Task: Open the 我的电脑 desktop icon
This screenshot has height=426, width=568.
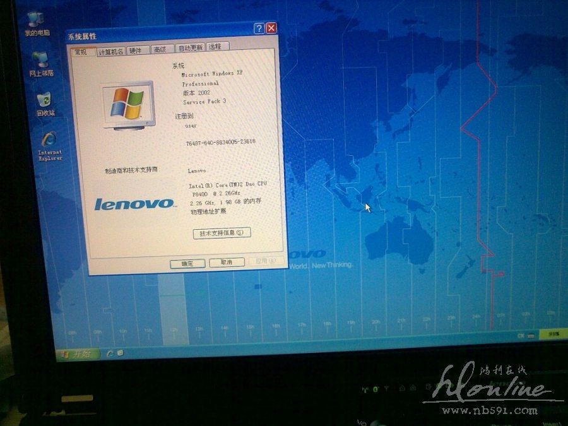Action: click(x=36, y=23)
